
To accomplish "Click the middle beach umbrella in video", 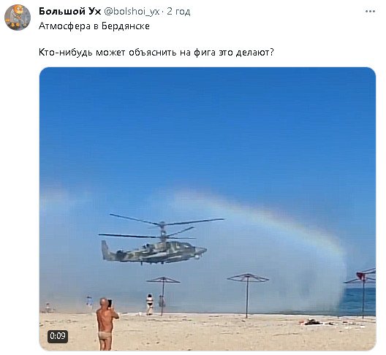I will click(247, 295).
